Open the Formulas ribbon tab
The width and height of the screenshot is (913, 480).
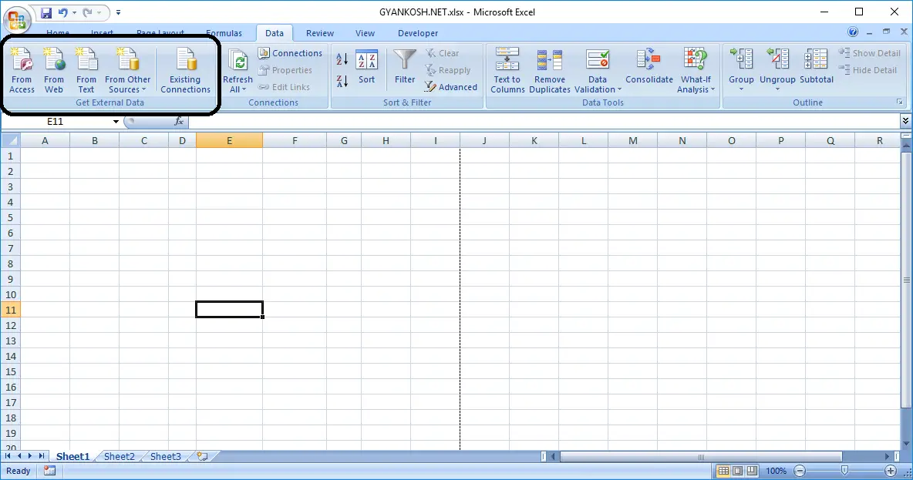pyautogui.click(x=224, y=33)
